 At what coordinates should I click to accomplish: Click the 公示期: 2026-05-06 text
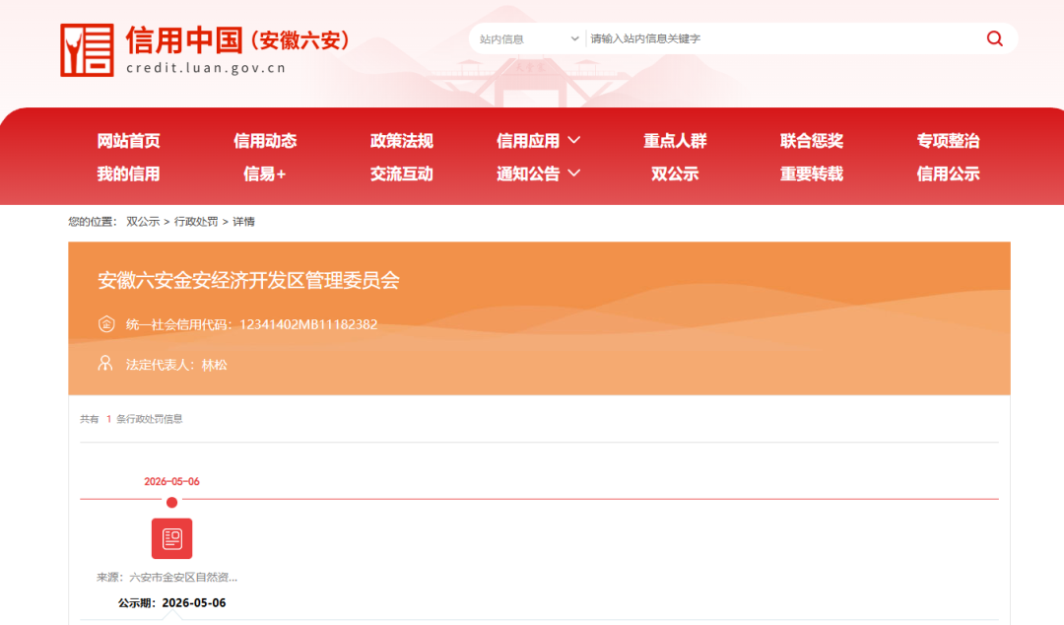(x=171, y=603)
